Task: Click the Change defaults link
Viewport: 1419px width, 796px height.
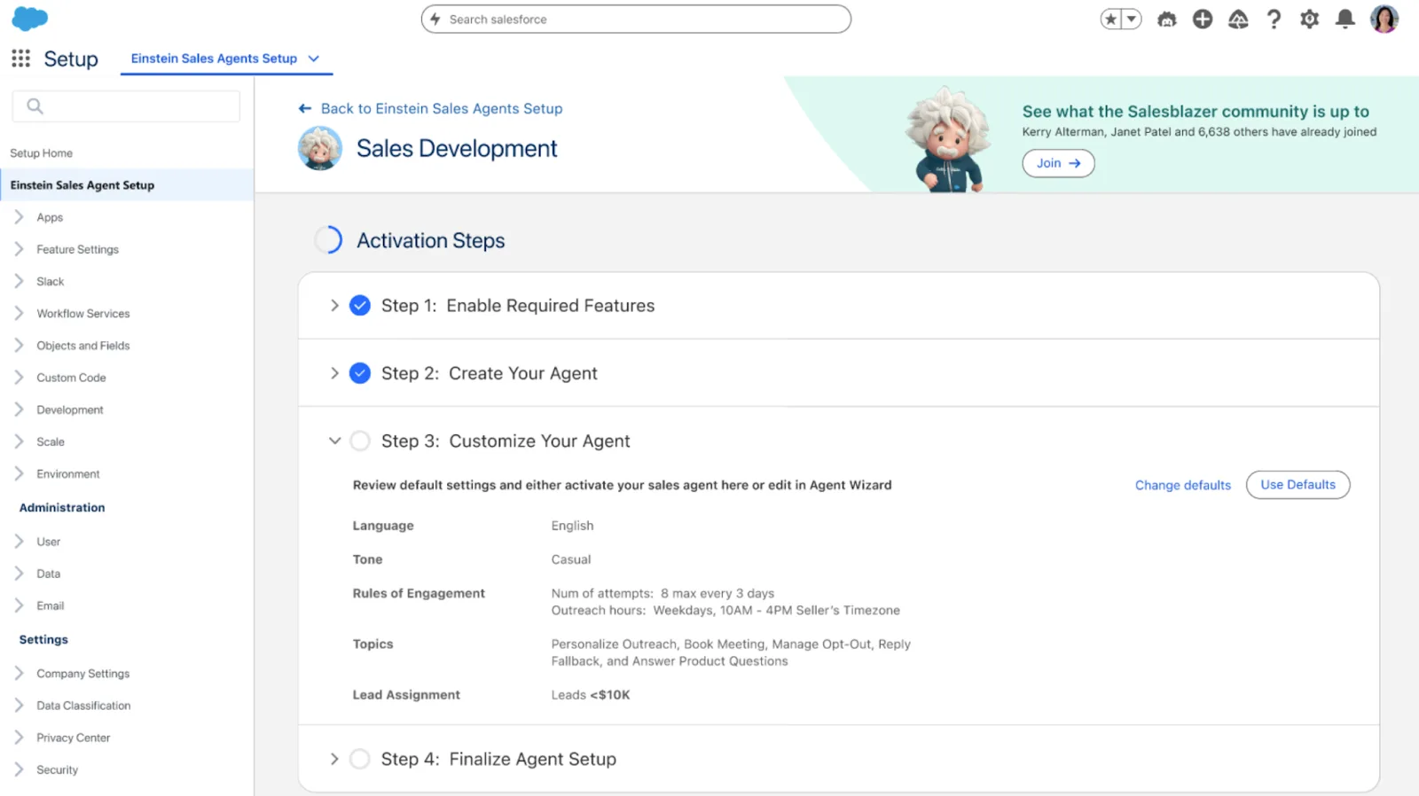Action: tap(1183, 485)
